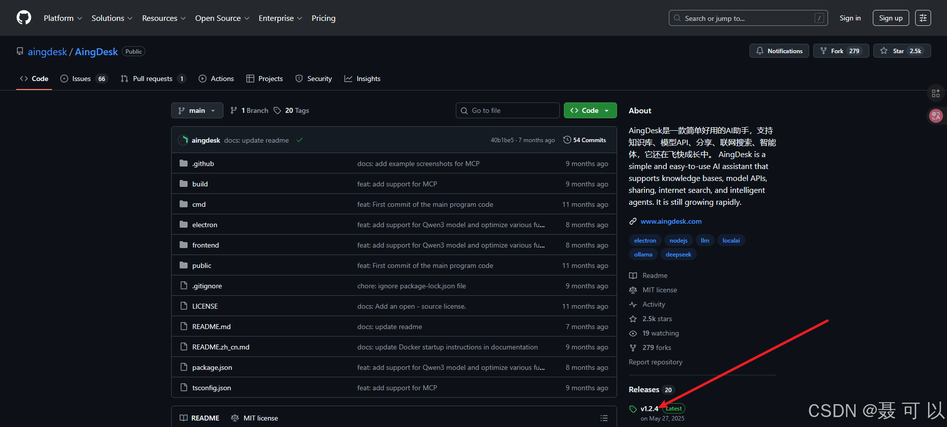Screen dimensions: 947x427
Task: Click the green commit status checkmark
Action: [300, 140]
